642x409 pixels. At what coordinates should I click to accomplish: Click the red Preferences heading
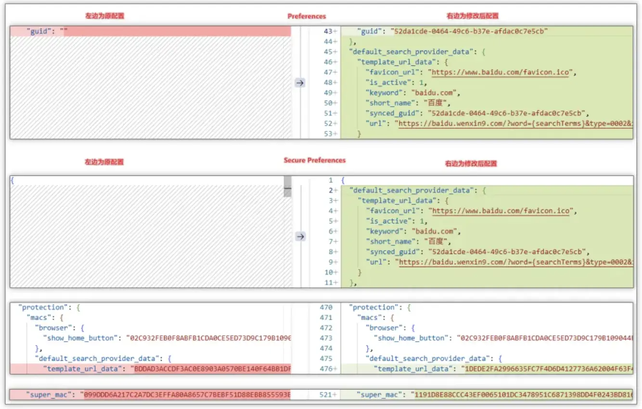tap(307, 16)
